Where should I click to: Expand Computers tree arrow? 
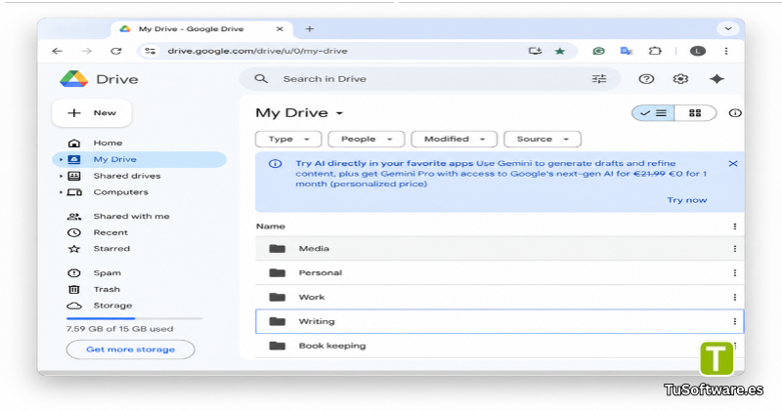click(61, 192)
